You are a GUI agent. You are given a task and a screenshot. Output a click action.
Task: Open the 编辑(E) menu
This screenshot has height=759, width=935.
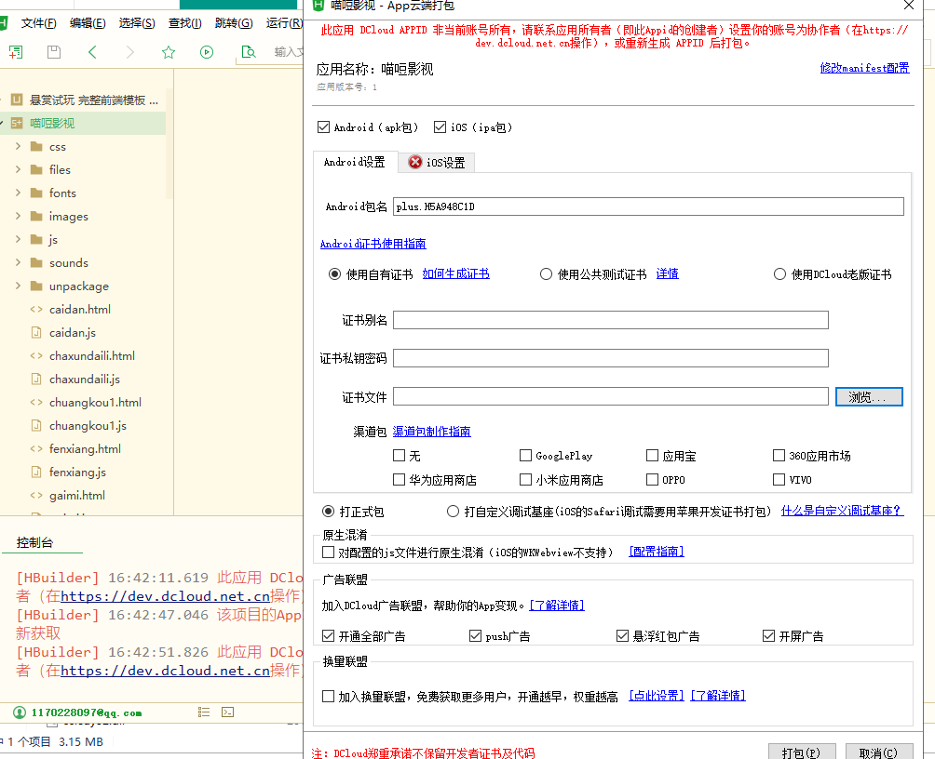(x=88, y=23)
